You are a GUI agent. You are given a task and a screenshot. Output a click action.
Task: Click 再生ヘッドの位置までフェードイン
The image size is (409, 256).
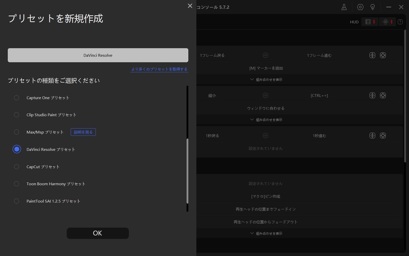point(266,209)
